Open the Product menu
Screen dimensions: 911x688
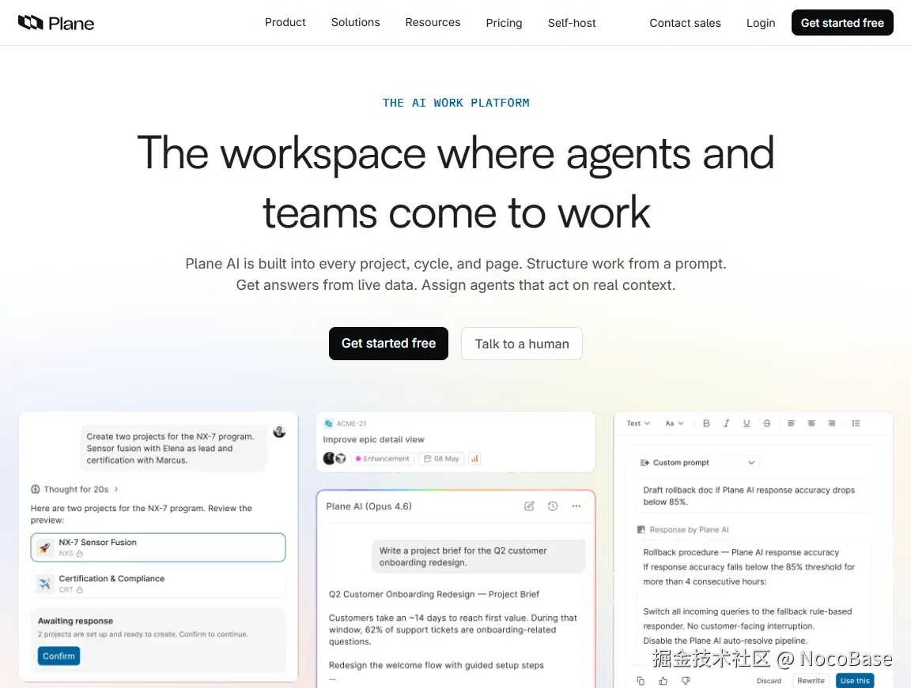[x=285, y=23]
